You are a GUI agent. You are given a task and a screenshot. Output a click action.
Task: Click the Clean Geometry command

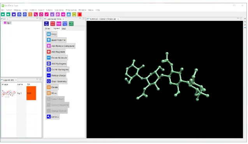pyautogui.click(x=56, y=81)
